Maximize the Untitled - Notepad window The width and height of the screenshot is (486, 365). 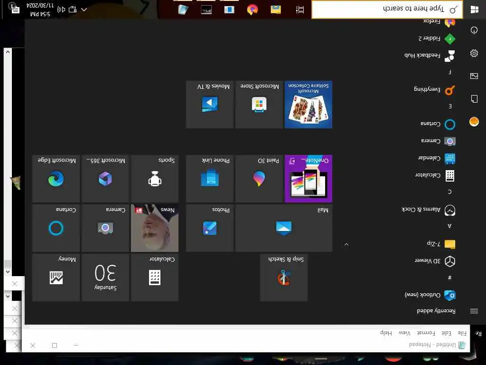pos(55,346)
